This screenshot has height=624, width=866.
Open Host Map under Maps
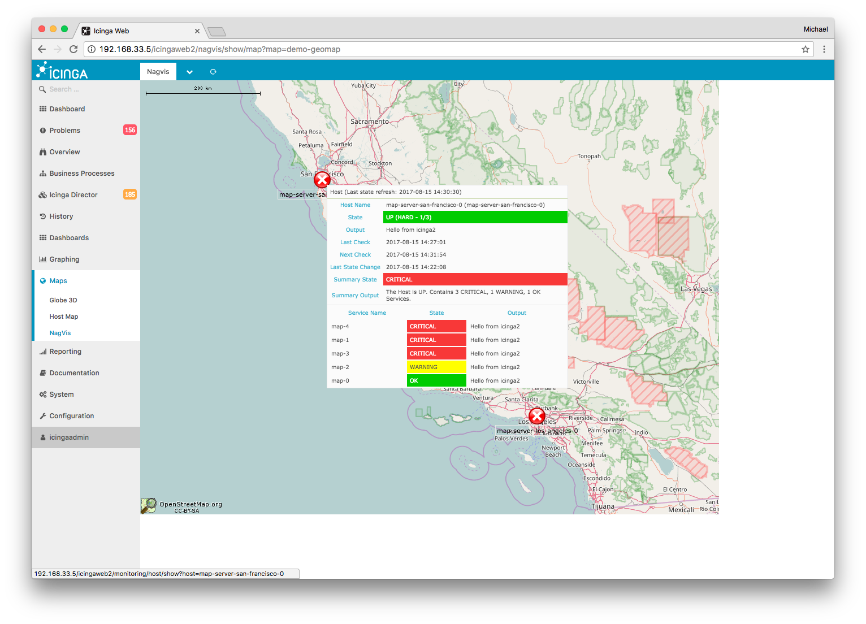click(64, 317)
